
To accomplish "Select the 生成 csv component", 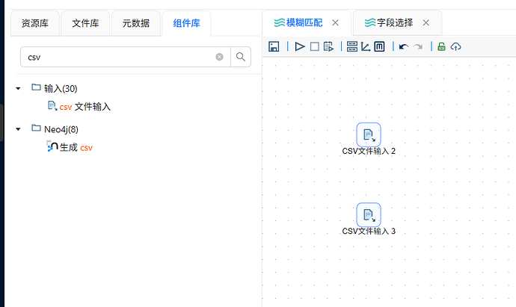I will (70, 147).
